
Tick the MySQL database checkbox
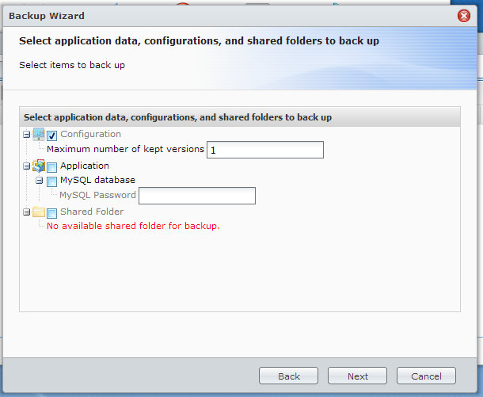point(51,181)
